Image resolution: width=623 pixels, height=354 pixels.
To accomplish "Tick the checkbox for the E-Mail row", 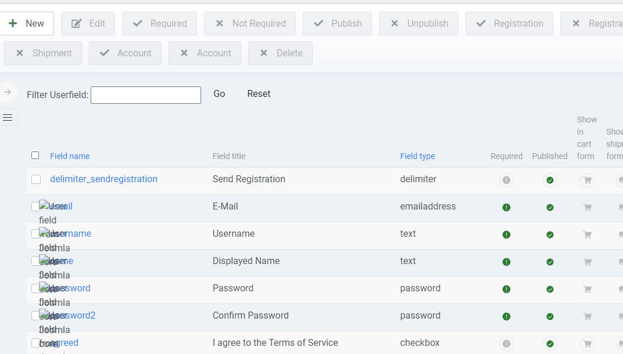I will click(x=35, y=207).
